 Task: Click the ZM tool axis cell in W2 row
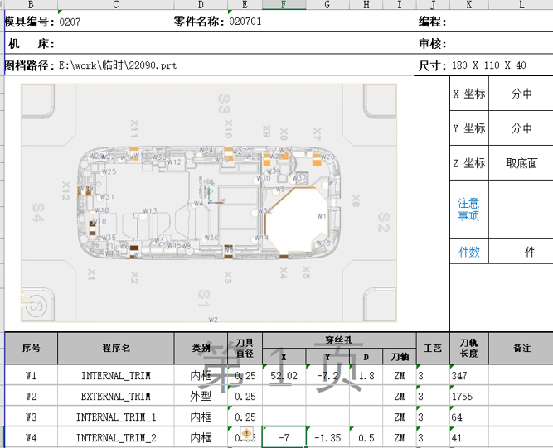click(400, 396)
